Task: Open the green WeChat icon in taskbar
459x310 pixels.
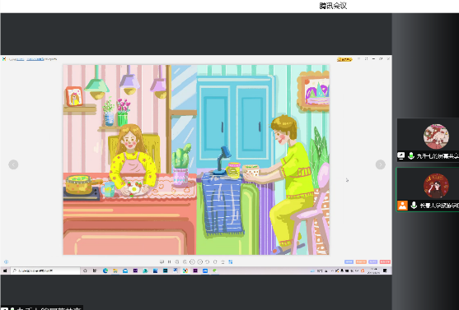Action: [x=215, y=271]
